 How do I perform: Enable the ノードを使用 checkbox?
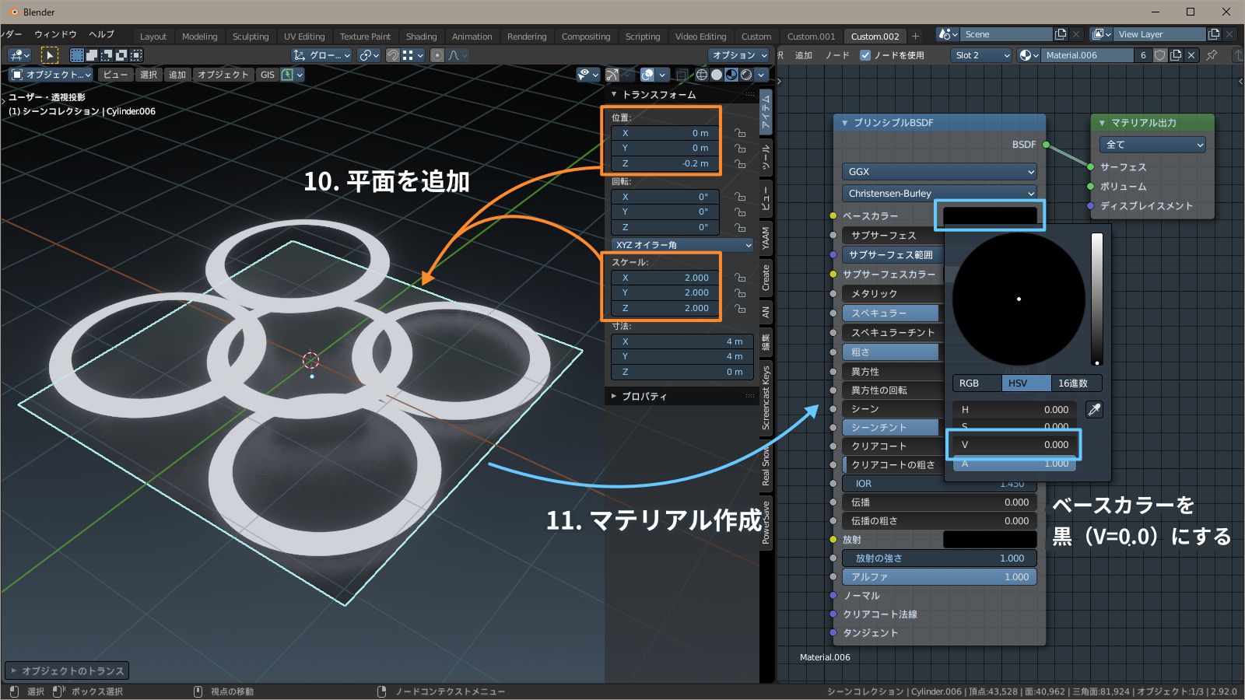(865, 55)
